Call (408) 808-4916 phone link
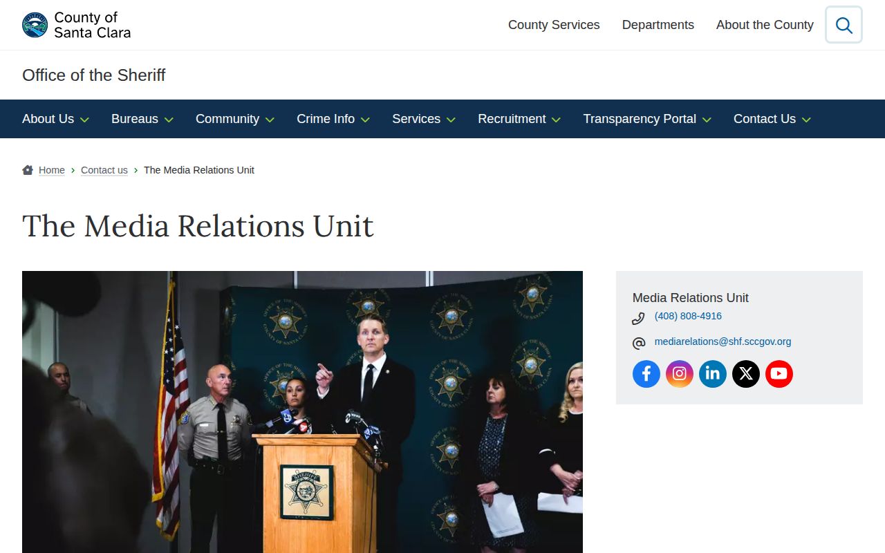The width and height of the screenshot is (885, 553). click(x=688, y=316)
